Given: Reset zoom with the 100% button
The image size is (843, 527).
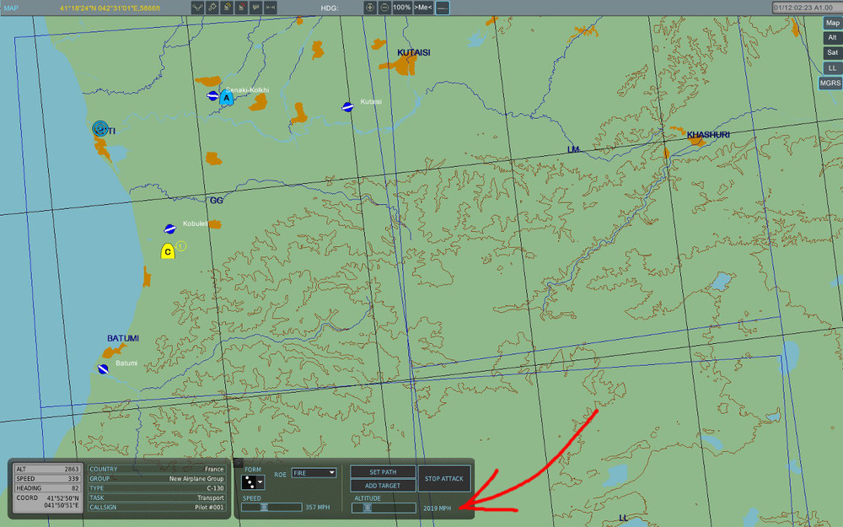Looking at the screenshot, I should click(x=401, y=8).
